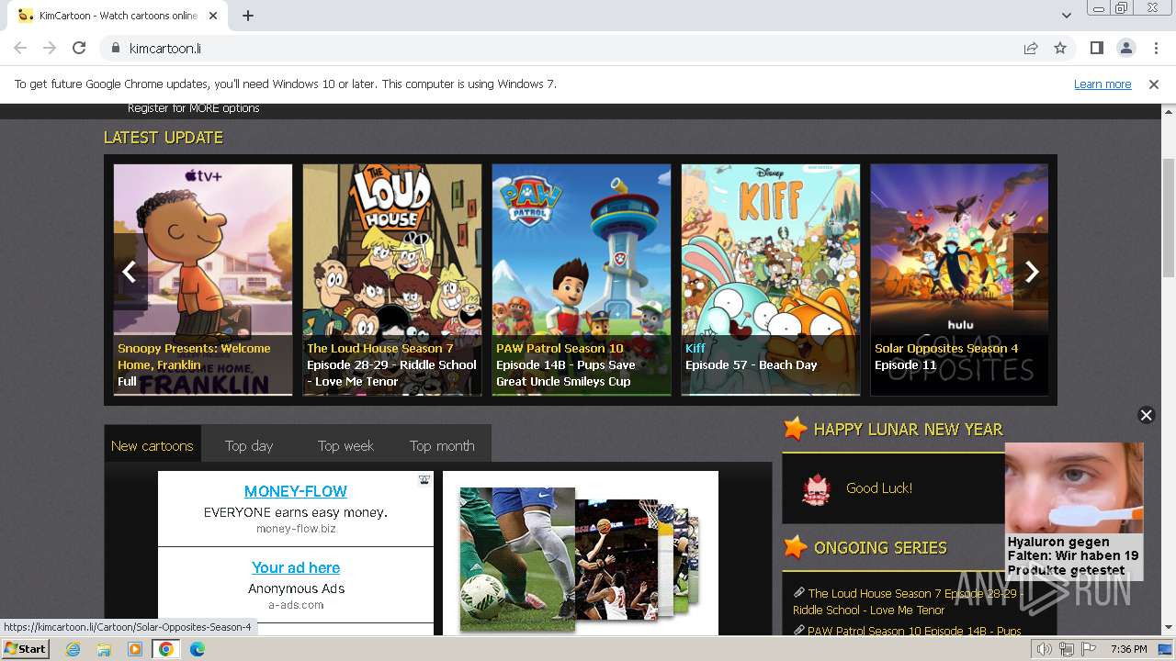1176x661 pixels.
Task: Click the star icon beside Ongoing Series
Action: (796, 547)
